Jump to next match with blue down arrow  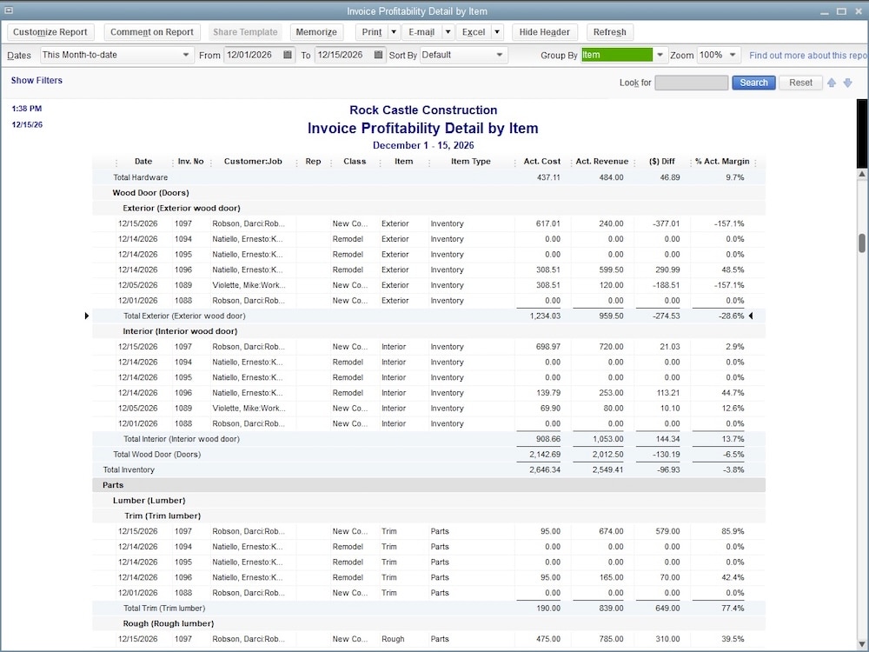point(847,82)
